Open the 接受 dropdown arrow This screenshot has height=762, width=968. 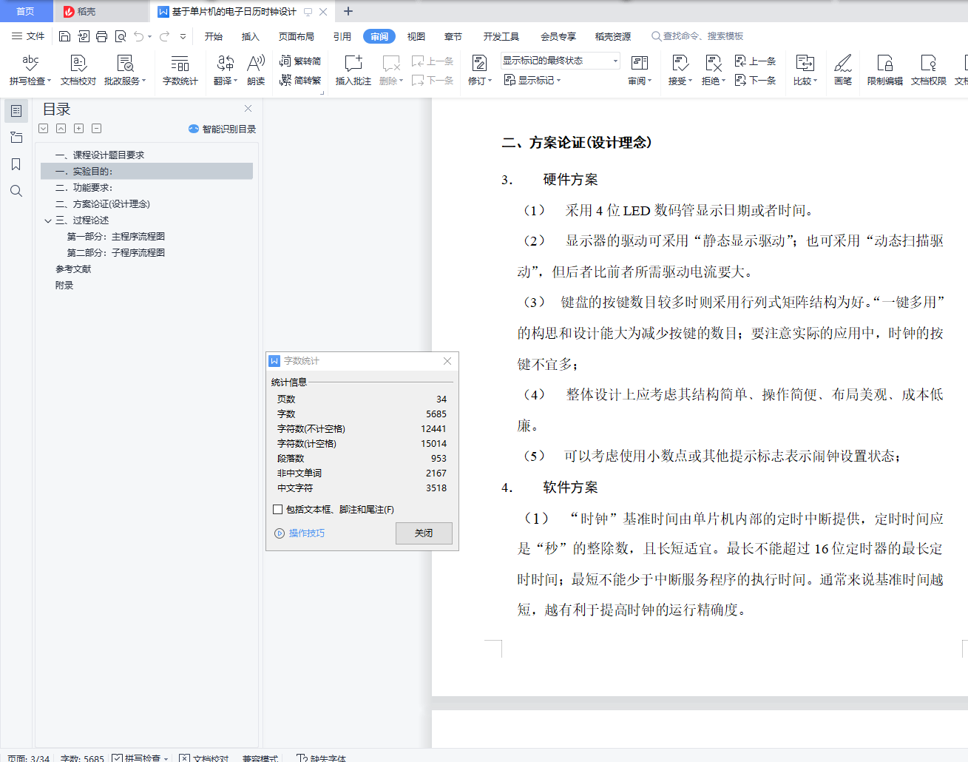tap(690, 81)
